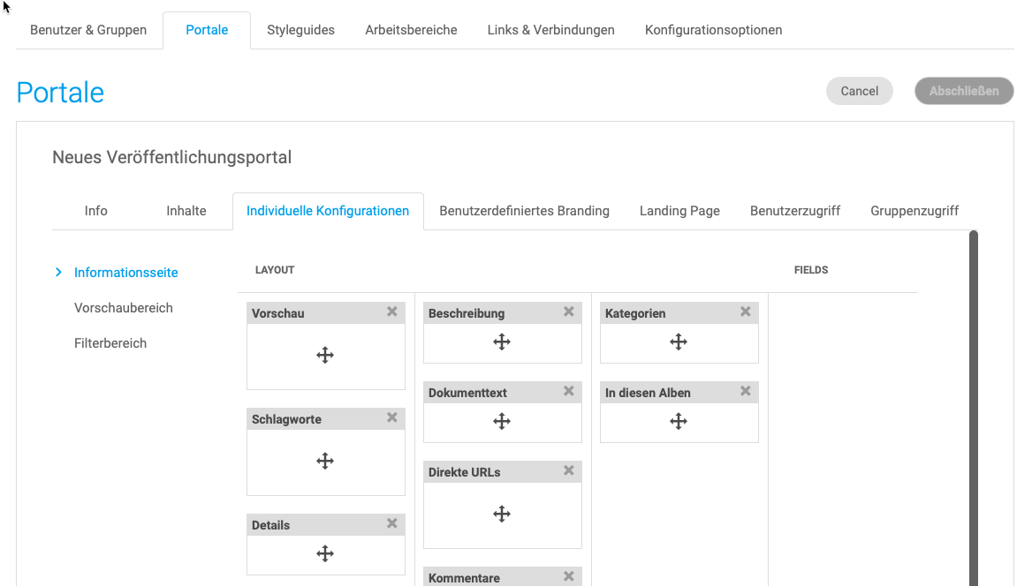The width and height of the screenshot is (1032, 586).
Task: Click the Cancel button
Action: (x=860, y=92)
